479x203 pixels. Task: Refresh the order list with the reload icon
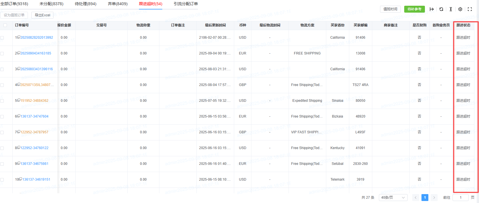tap(441, 9)
